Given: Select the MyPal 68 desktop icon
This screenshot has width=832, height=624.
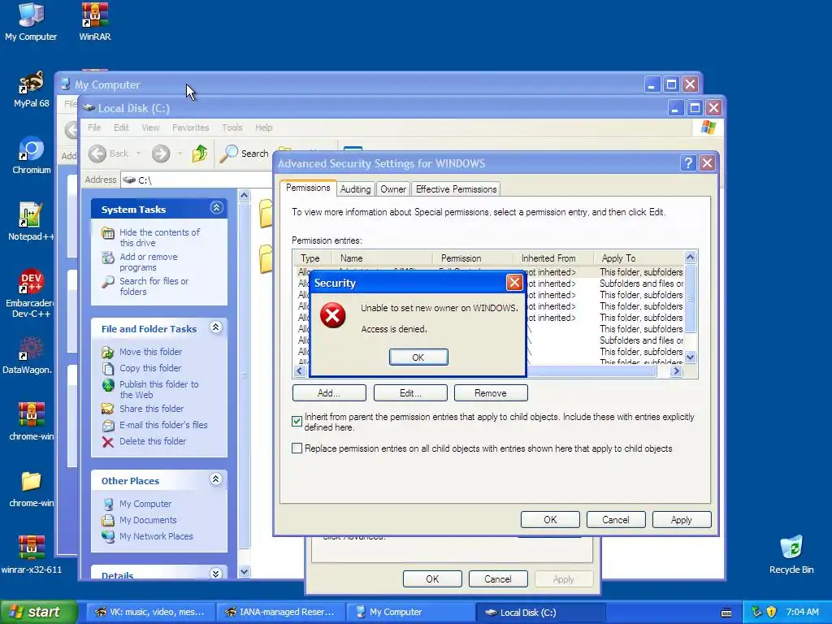Looking at the screenshot, I should pyautogui.click(x=32, y=89).
